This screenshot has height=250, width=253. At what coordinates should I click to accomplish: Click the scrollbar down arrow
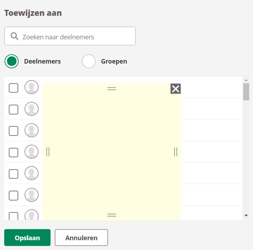coord(246,215)
